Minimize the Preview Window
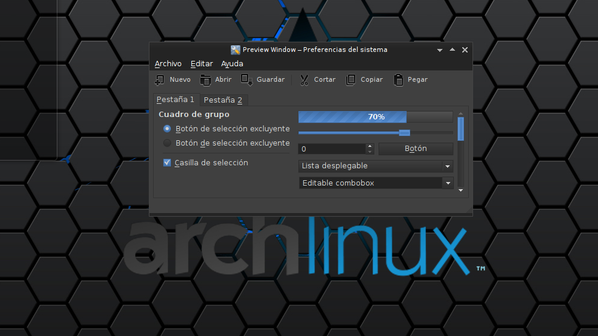The image size is (598, 336). pos(440,50)
